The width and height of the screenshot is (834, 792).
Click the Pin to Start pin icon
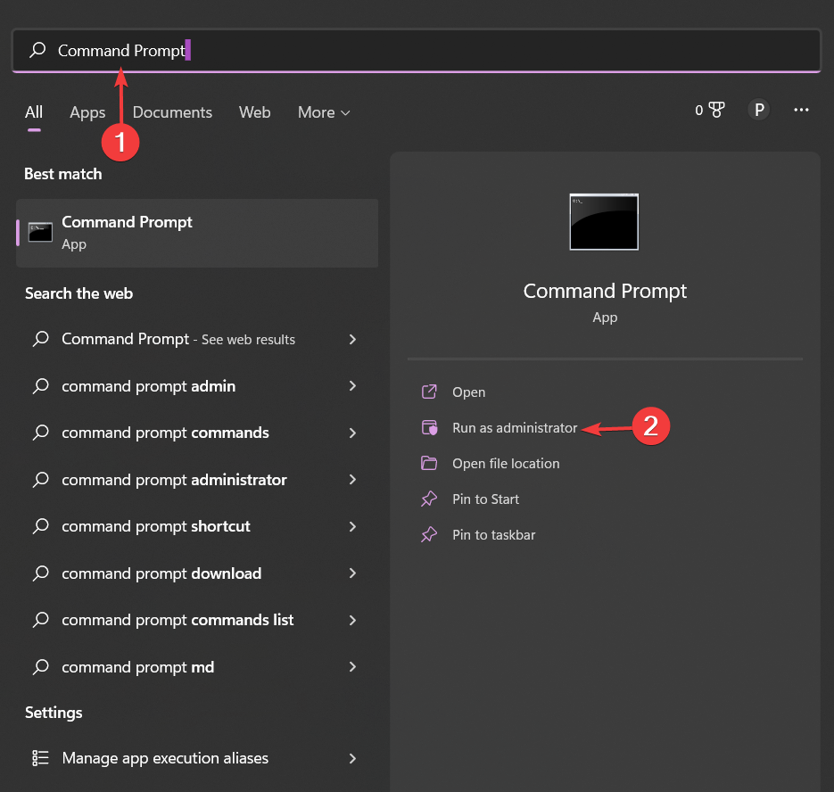tap(430, 499)
